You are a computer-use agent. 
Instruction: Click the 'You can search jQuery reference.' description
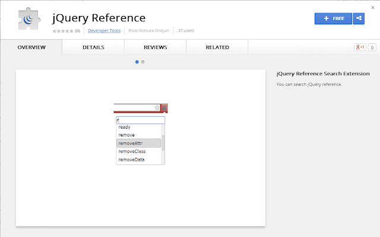[309, 84]
